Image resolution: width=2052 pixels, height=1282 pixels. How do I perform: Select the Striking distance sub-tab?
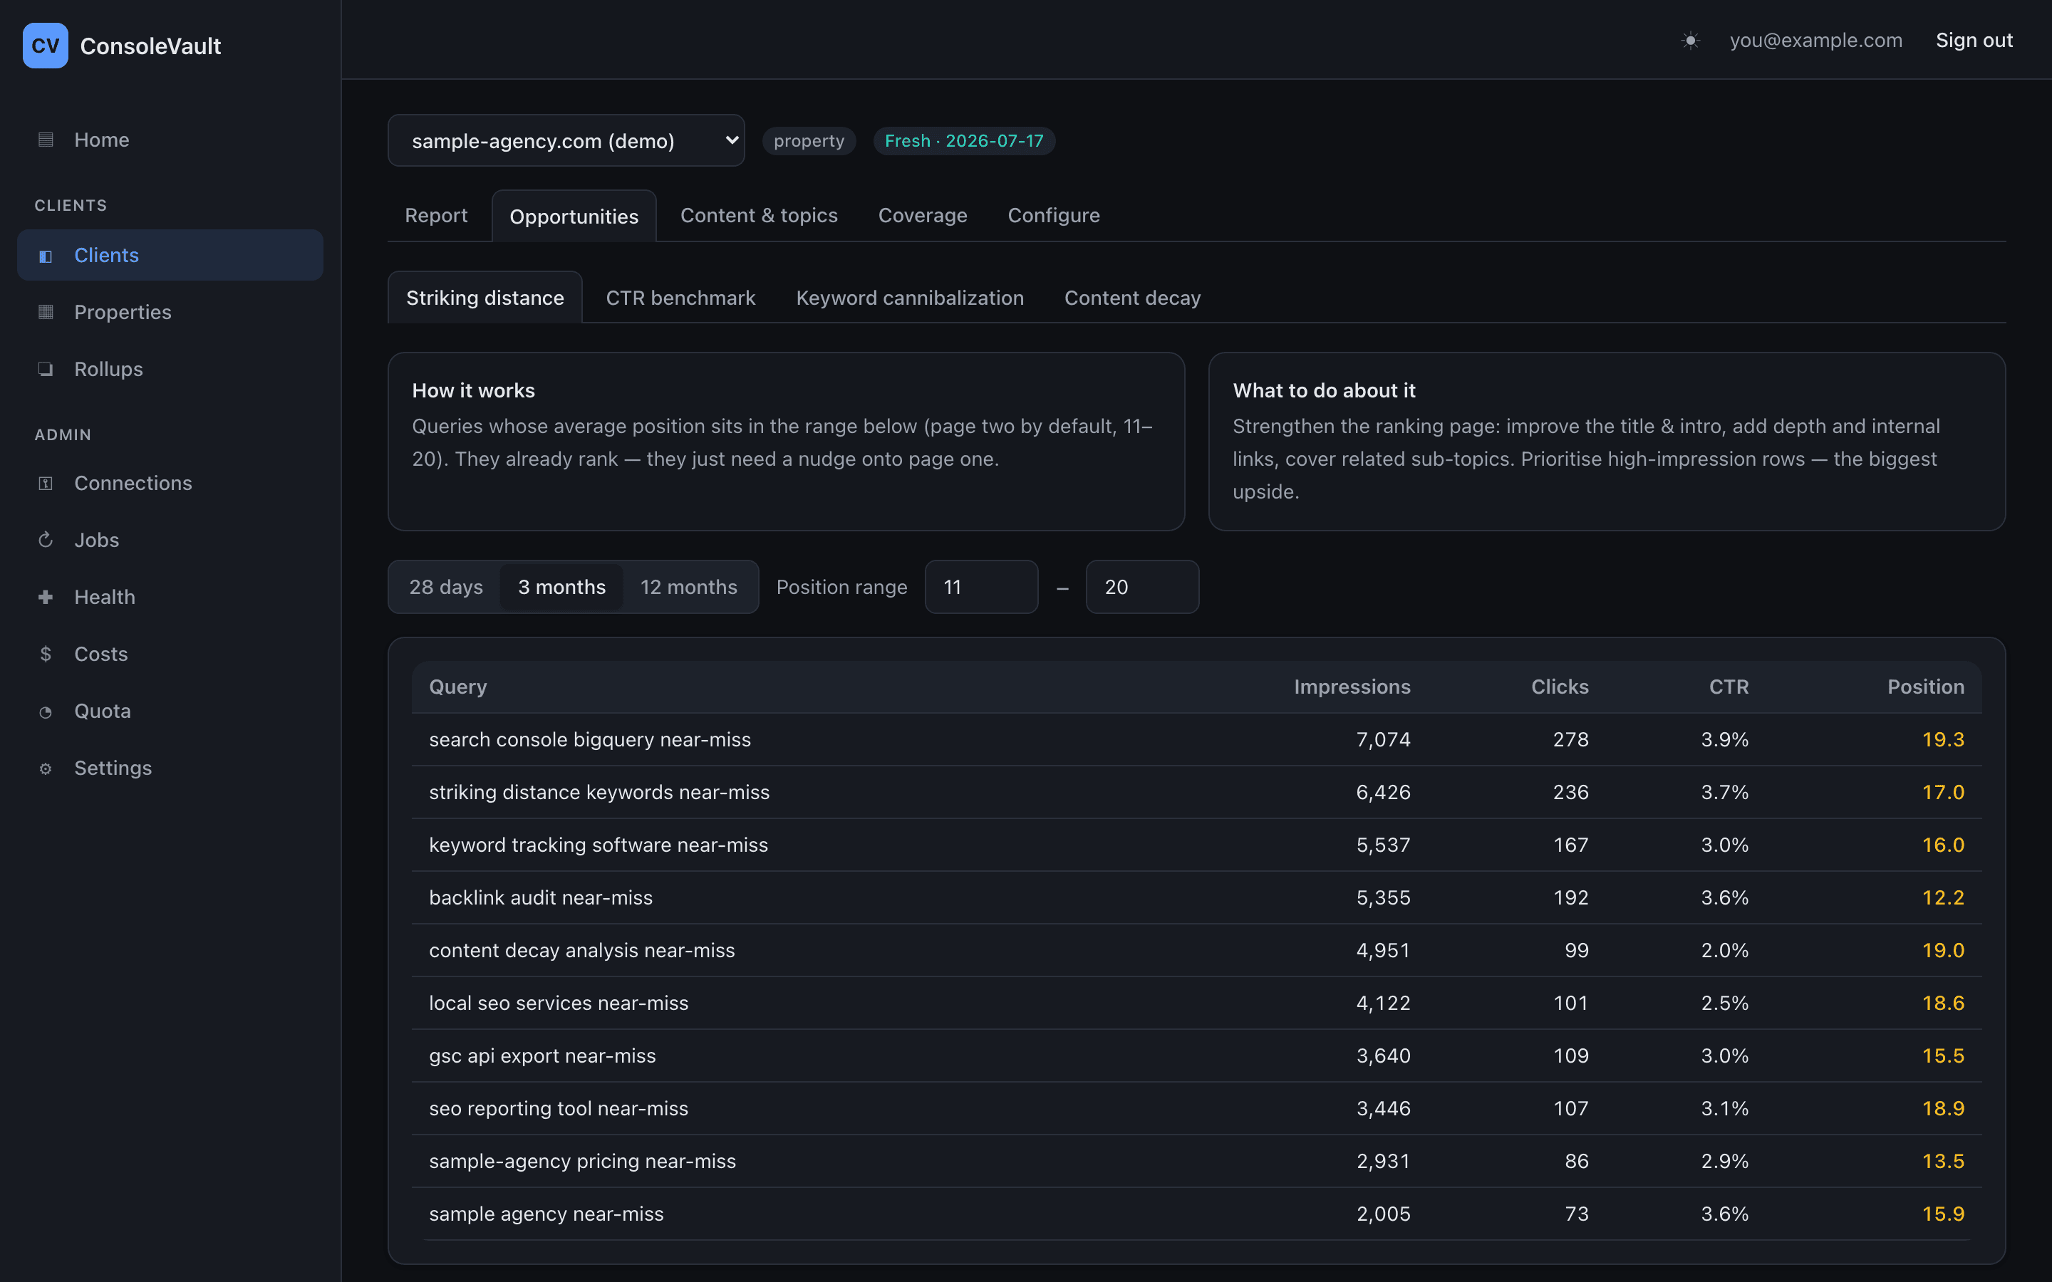tap(485, 298)
